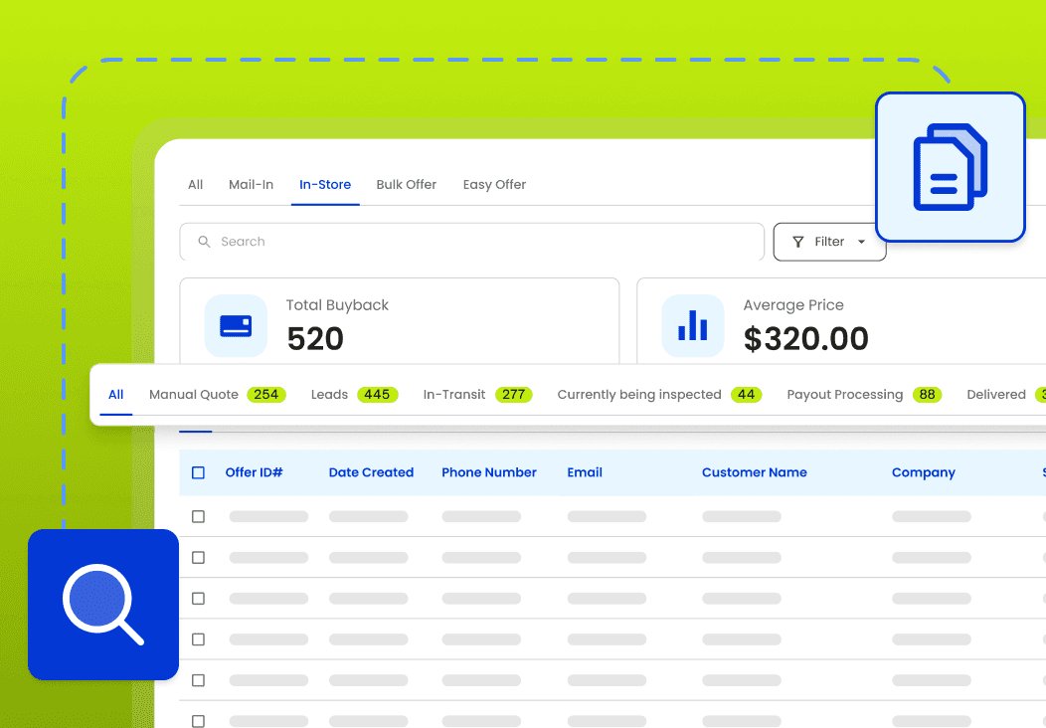The width and height of the screenshot is (1046, 728).
Task: Check the second table row checkbox
Action: click(198, 557)
